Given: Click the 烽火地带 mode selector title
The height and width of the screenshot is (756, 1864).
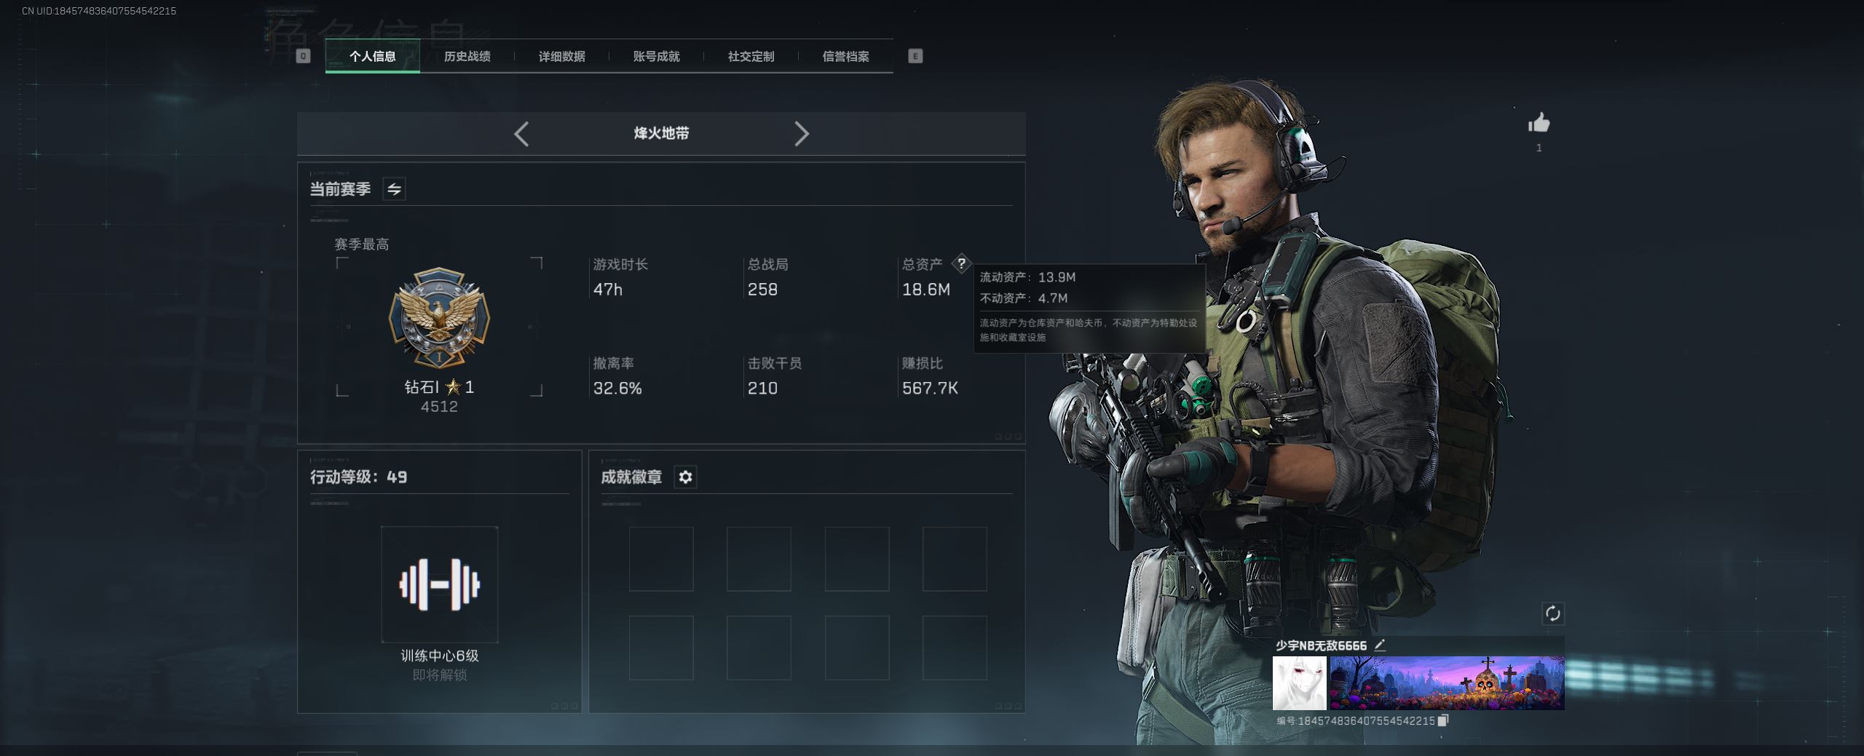Looking at the screenshot, I should click(661, 133).
